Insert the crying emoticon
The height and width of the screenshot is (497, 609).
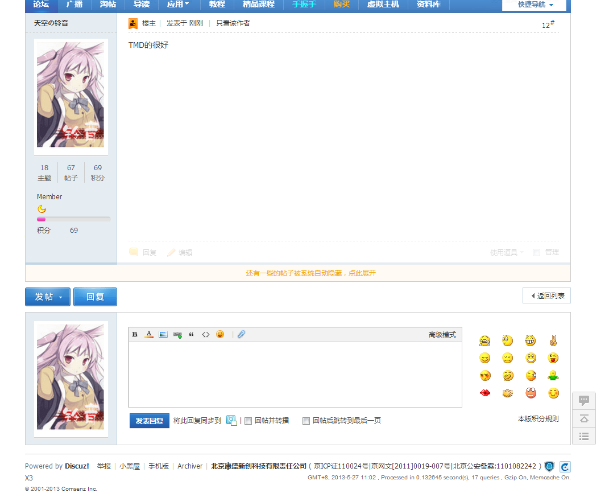pos(484,340)
